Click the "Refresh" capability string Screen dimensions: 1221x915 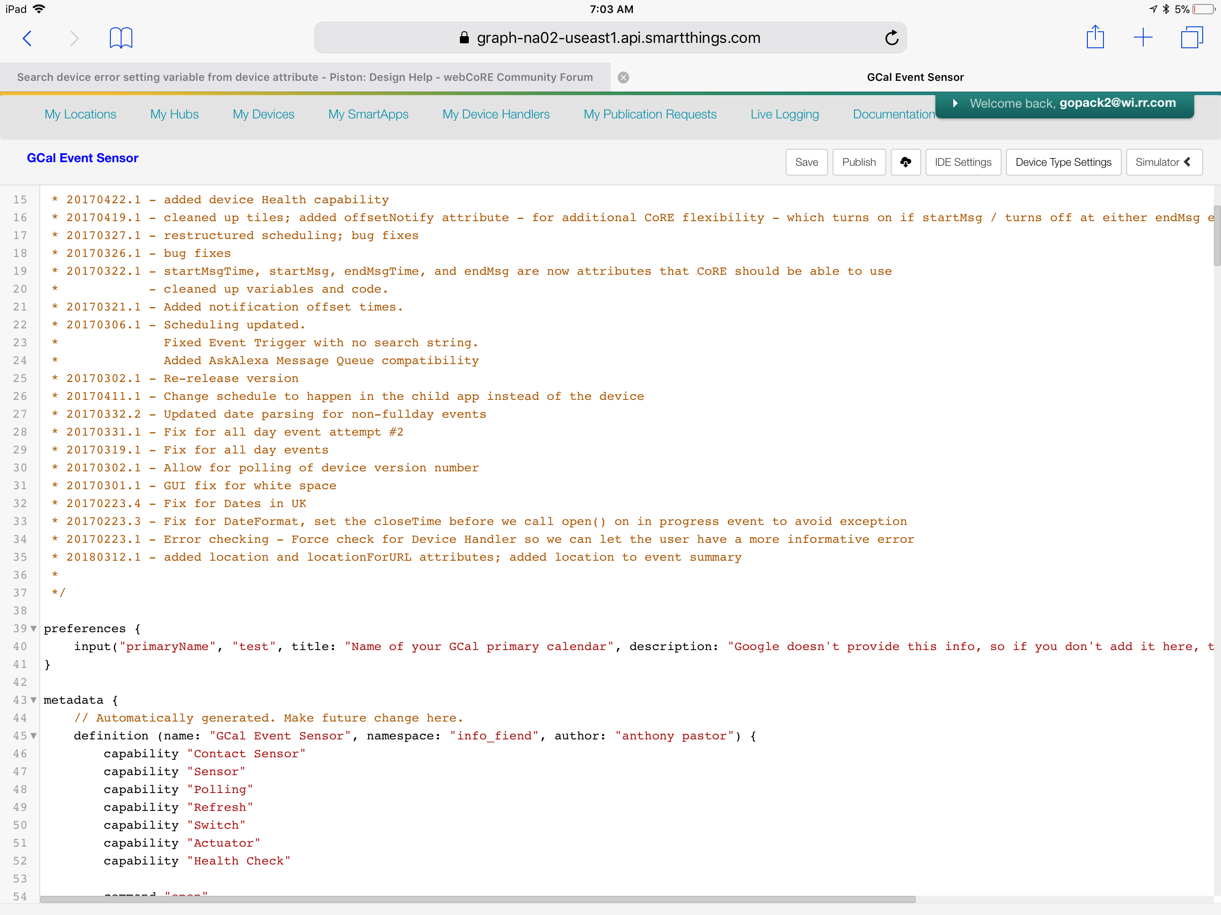click(220, 807)
